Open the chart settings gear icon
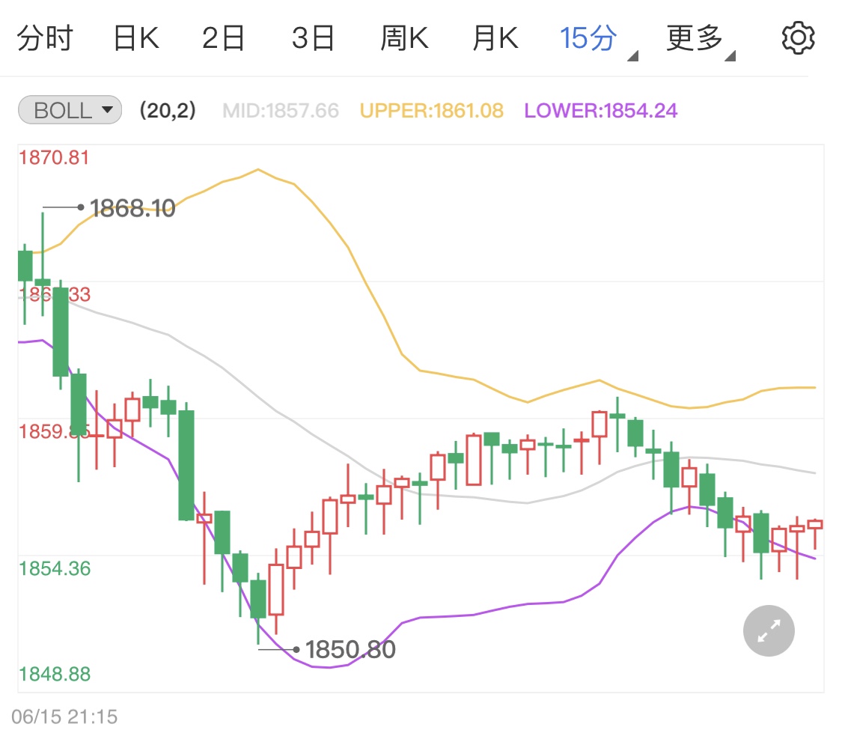 [798, 38]
